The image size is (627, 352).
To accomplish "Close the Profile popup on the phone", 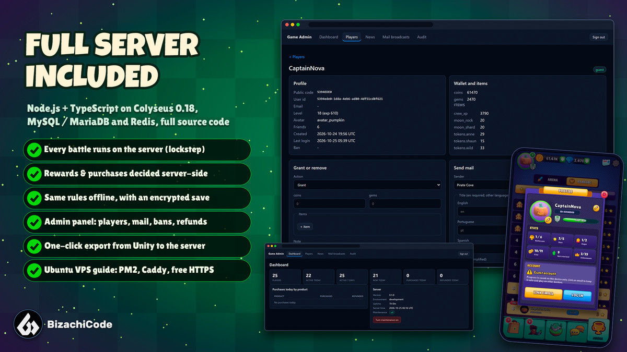I will (x=605, y=195).
